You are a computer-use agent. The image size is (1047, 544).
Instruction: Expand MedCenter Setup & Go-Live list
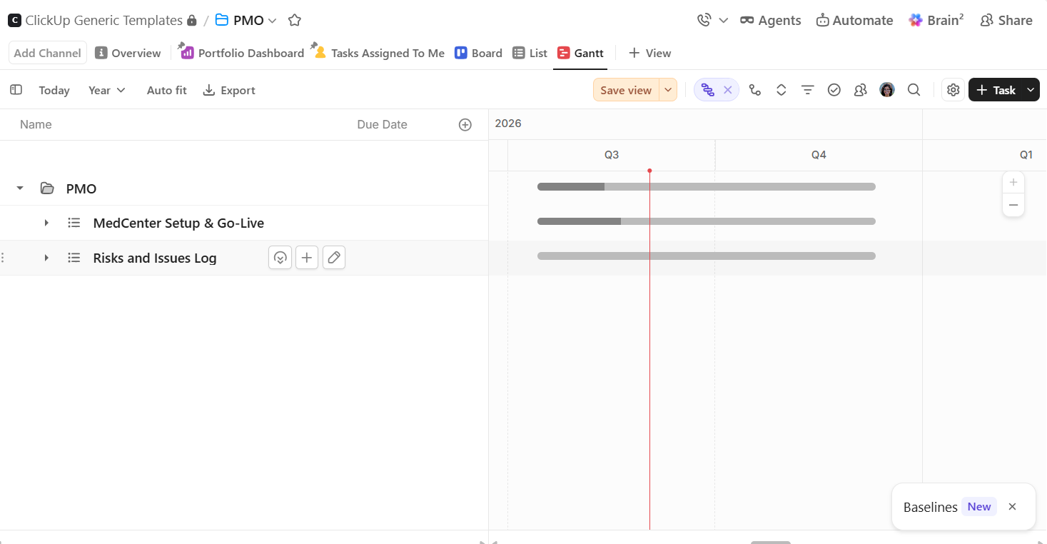[x=46, y=223]
